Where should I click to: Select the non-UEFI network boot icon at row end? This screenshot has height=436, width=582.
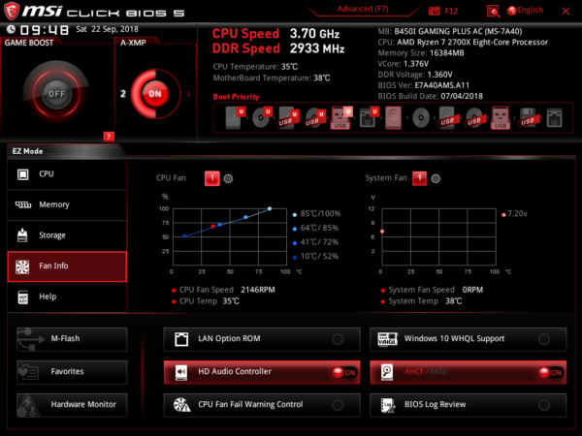pyautogui.click(x=554, y=118)
